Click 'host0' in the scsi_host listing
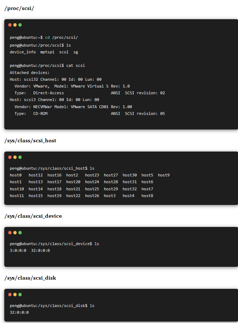This screenshot has width=238, height=323. coord(16,175)
